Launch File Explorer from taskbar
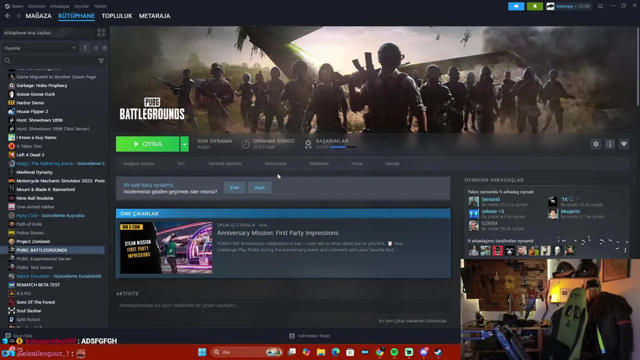The height and width of the screenshot is (360, 640). [321, 352]
